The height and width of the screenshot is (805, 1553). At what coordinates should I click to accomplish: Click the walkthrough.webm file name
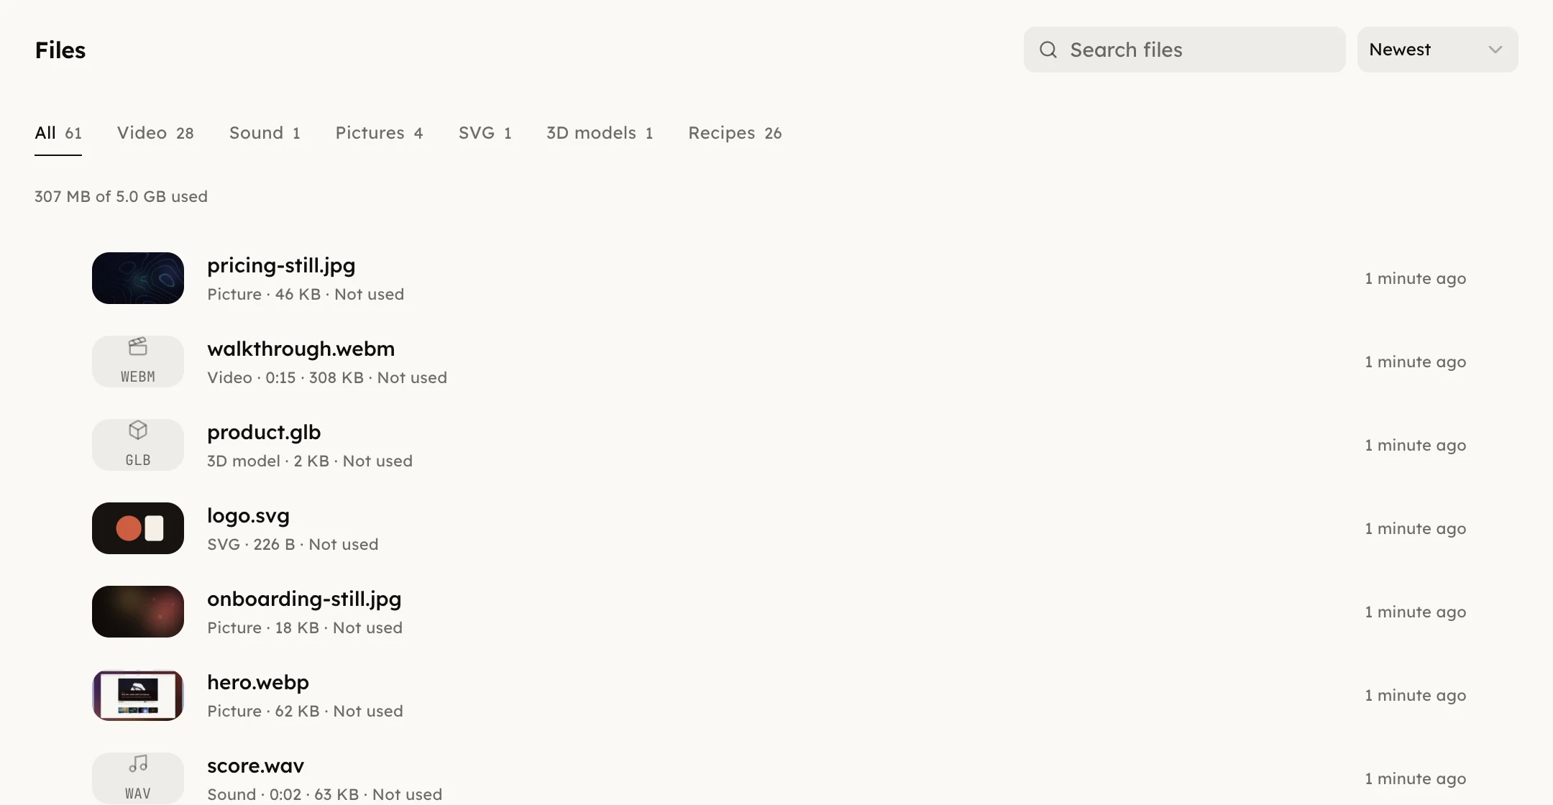click(301, 349)
